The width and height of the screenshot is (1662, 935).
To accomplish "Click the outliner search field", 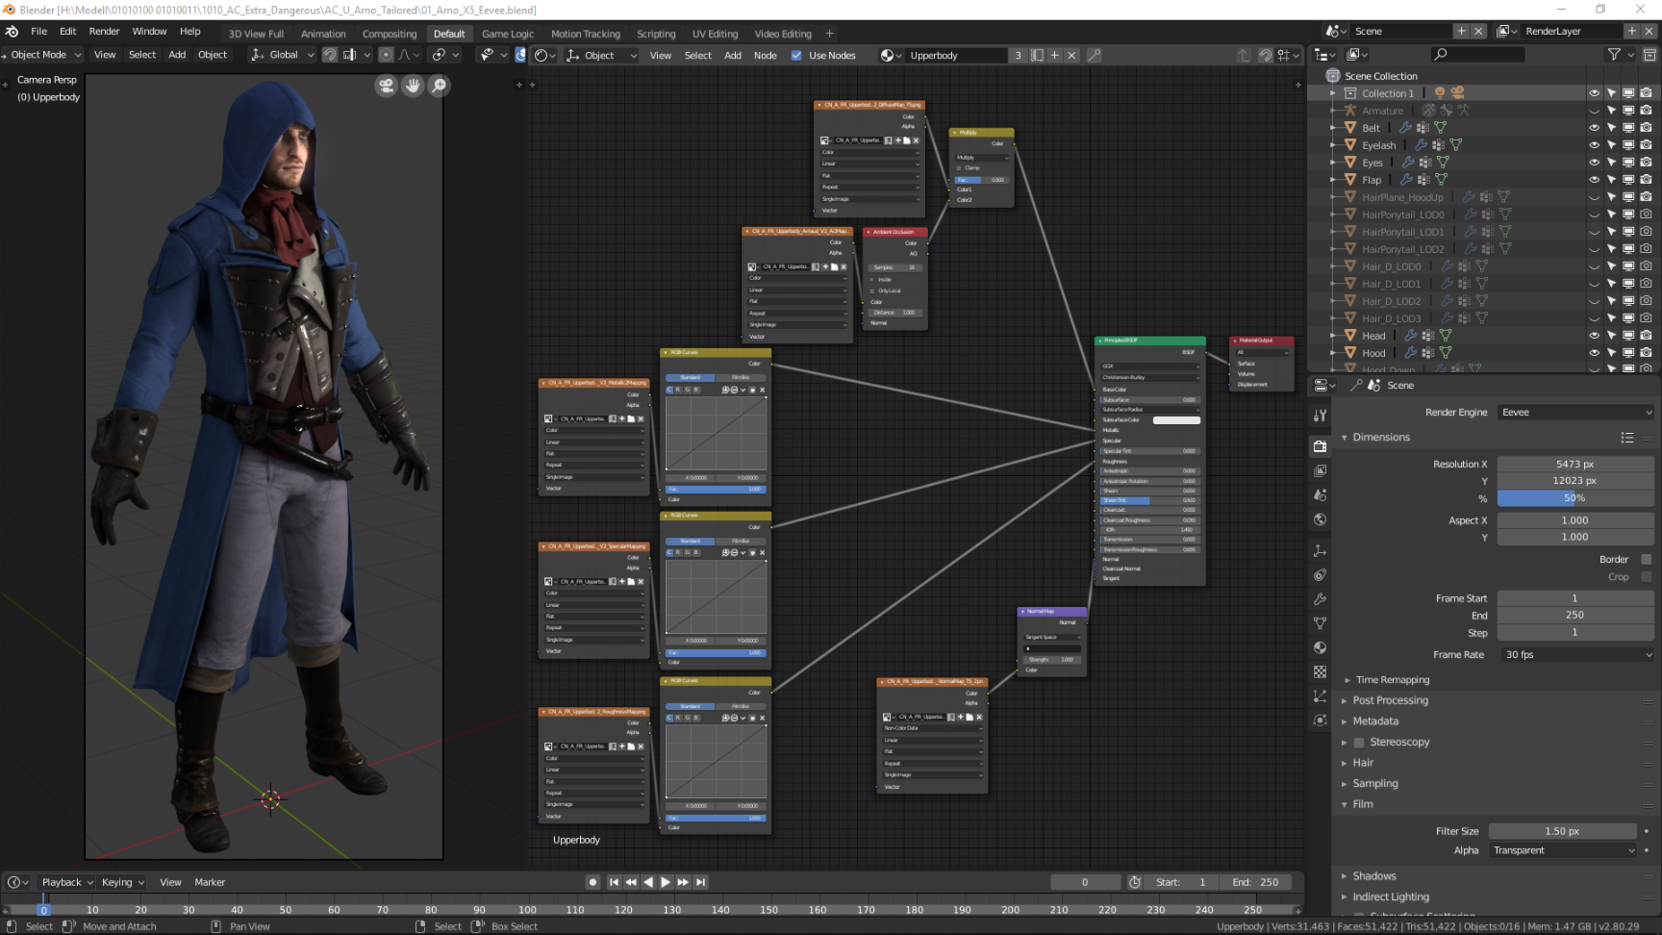I will (x=1476, y=55).
